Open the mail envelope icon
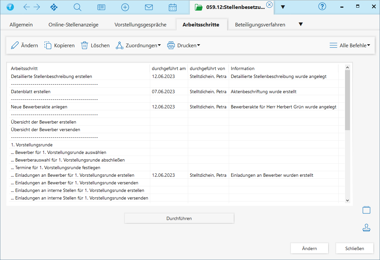This screenshot has width=380, height=260. pos(149,7)
